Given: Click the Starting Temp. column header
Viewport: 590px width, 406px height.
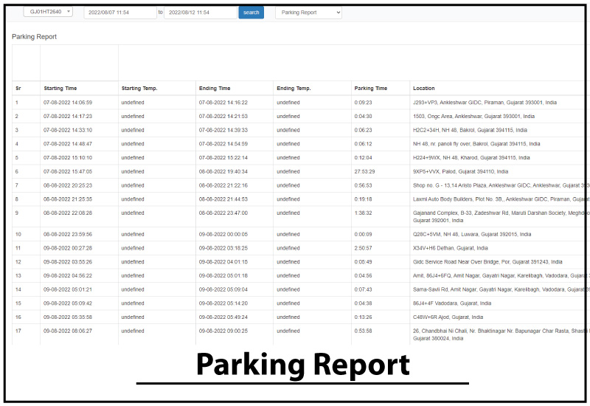Looking at the screenshot, I should click(x=139, y=89).
